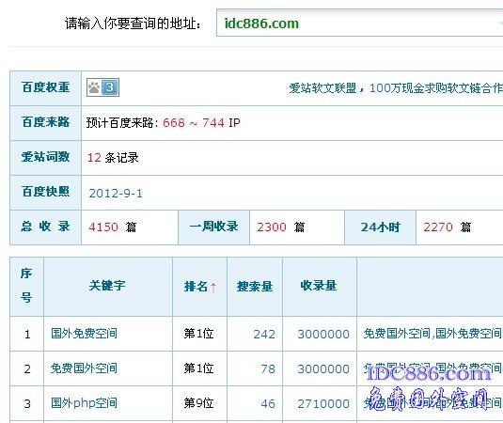Click the 24-hour indexed count 2270
This screenshot has width=503, height=423.
tap(438, 227)
